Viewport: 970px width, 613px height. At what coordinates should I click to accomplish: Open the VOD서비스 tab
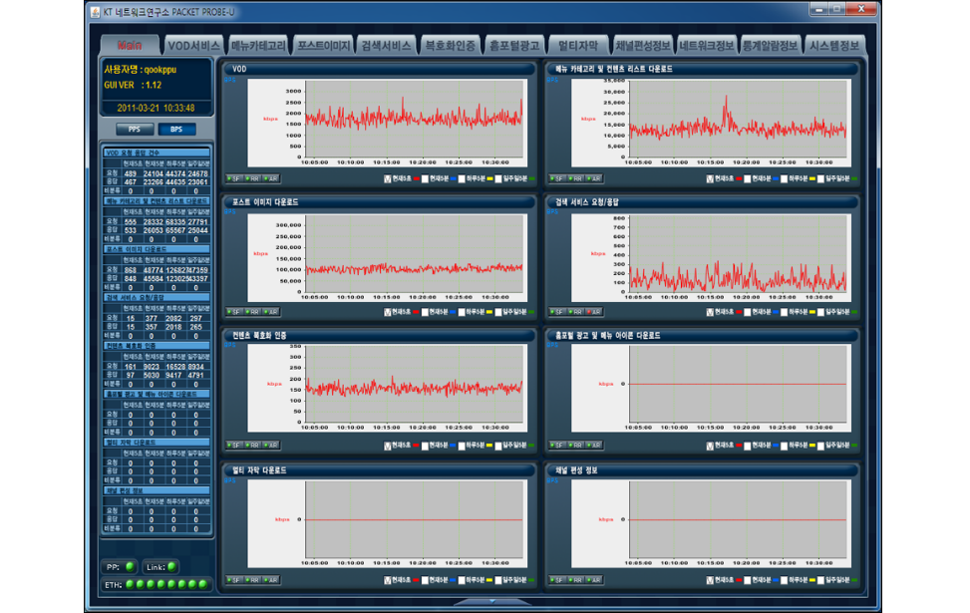(193, 46)
